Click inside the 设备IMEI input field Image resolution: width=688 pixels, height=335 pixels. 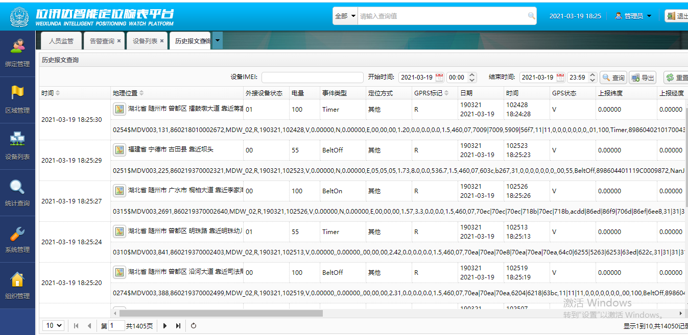pos(313,78)
